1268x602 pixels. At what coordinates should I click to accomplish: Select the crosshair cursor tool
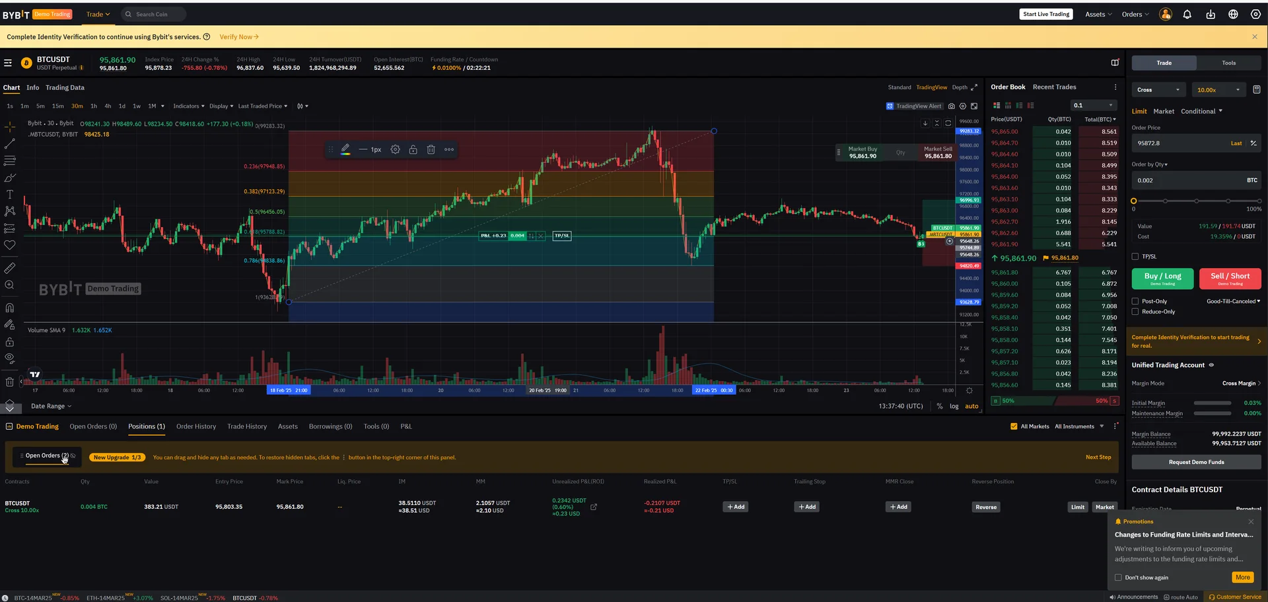10,126
